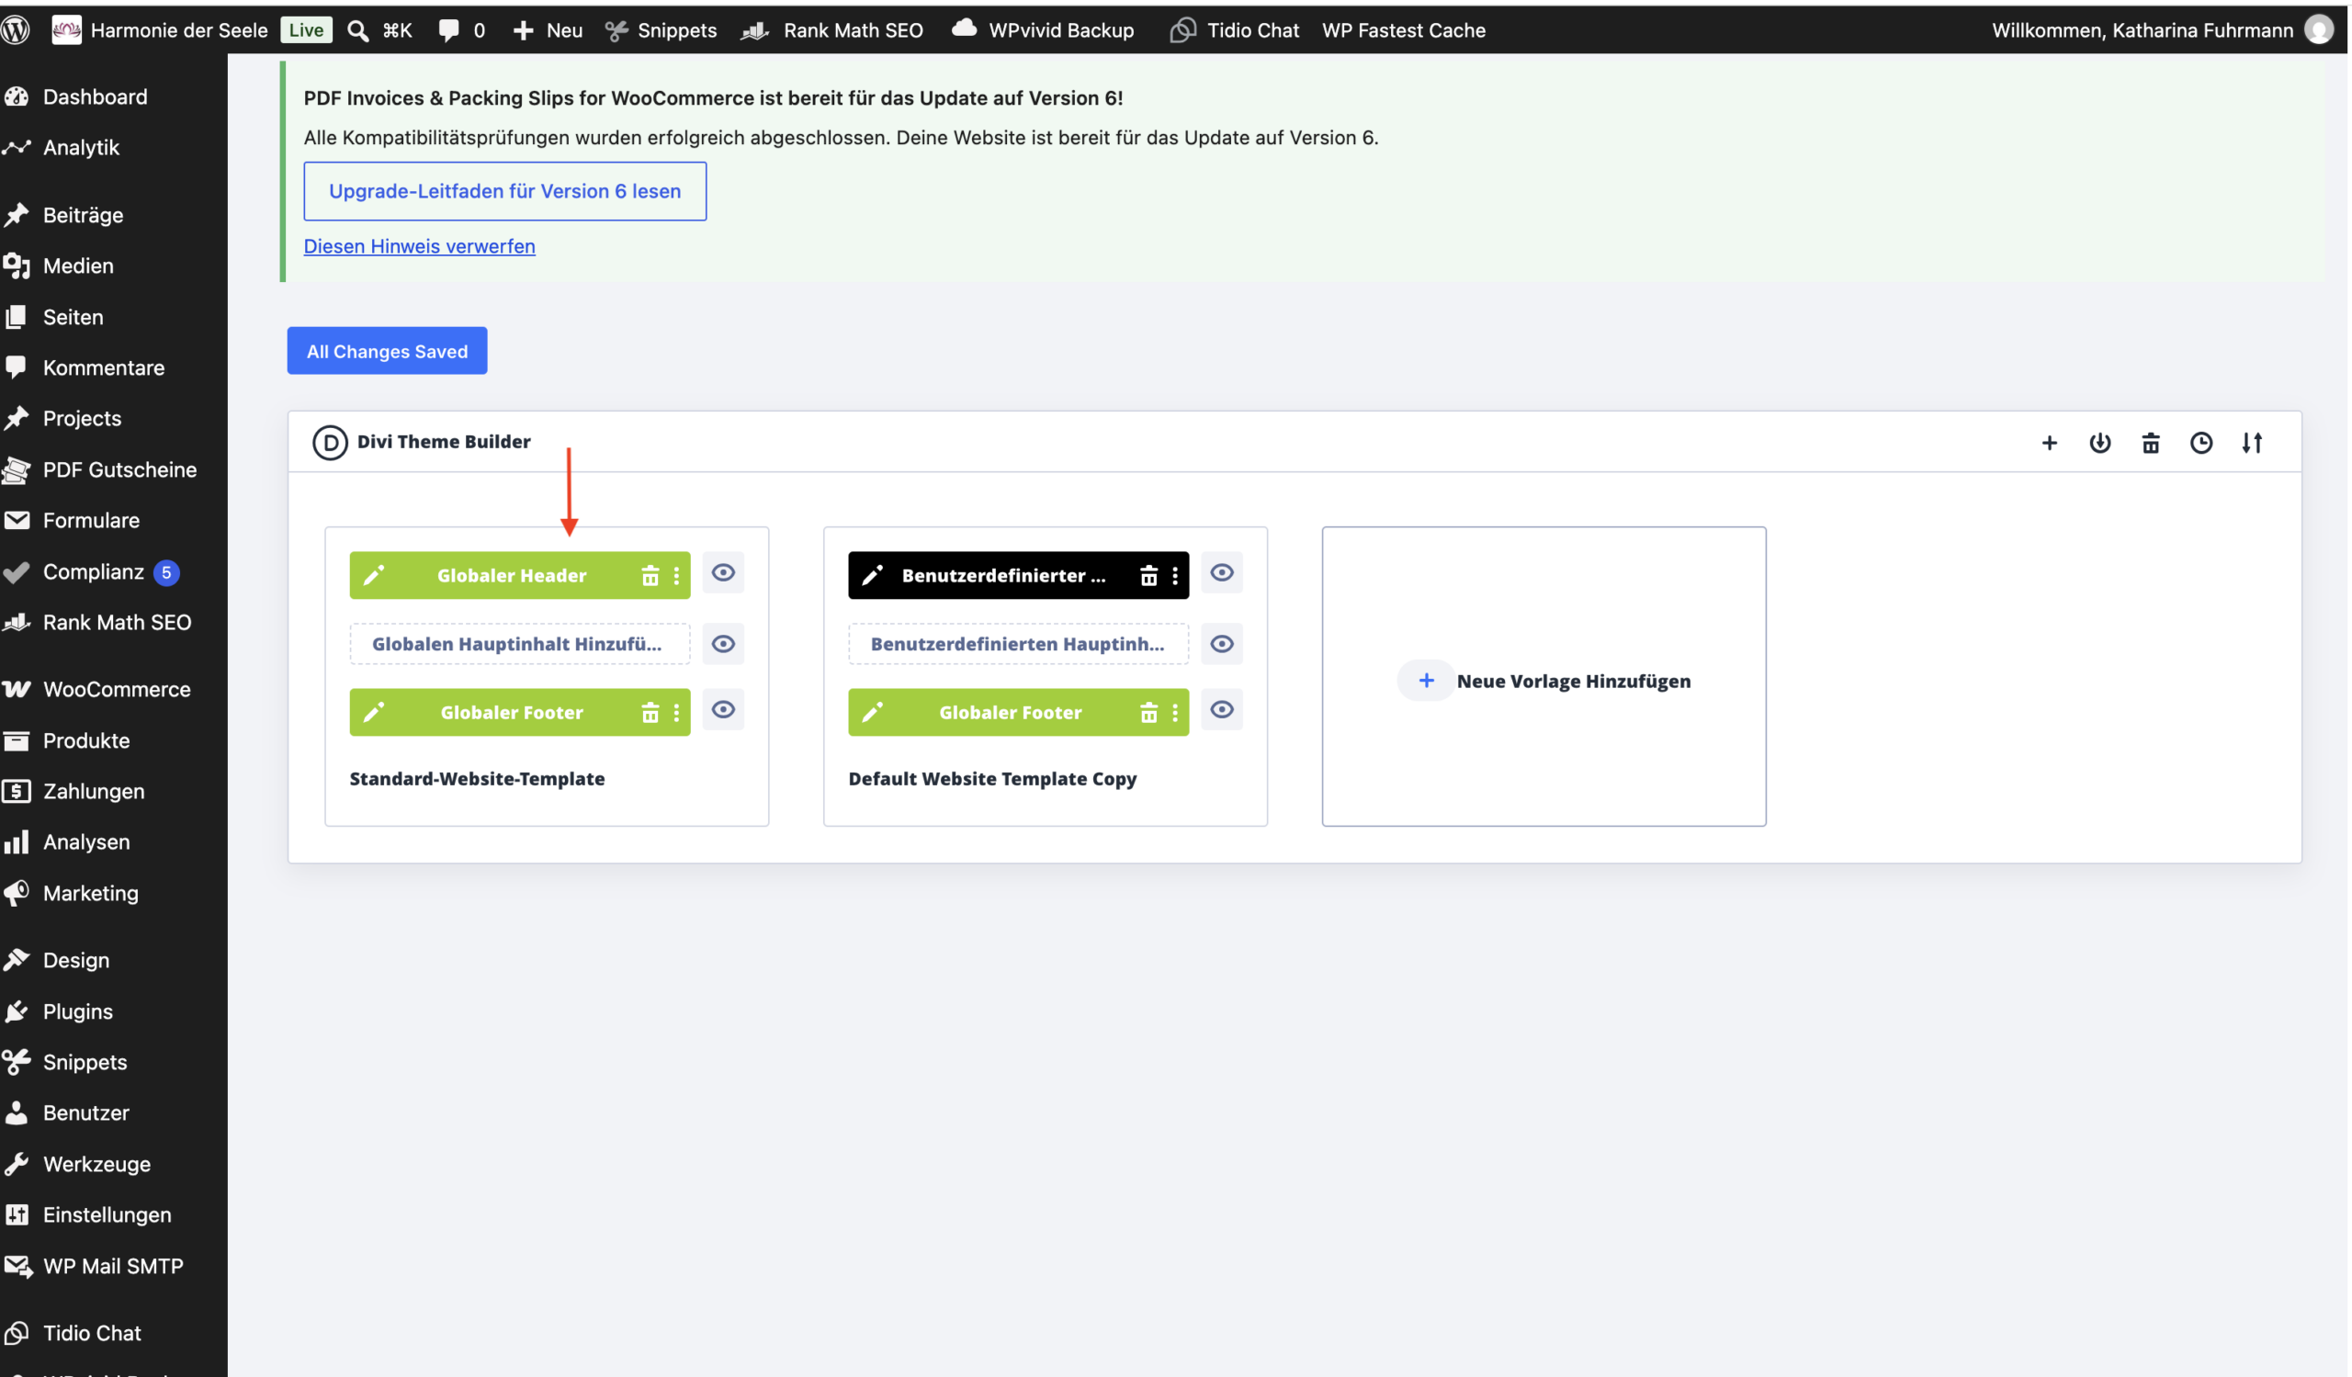Toggle visibility of Benutzerdefinierten Hauptinhalt row
Screen dimensions: 2352x1377
1222,644
